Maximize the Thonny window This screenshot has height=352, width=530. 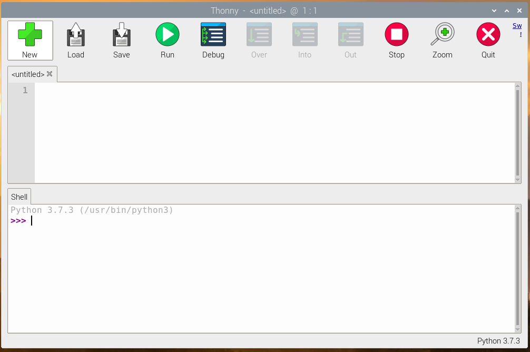pyautogui.click(x=507, y=11)
